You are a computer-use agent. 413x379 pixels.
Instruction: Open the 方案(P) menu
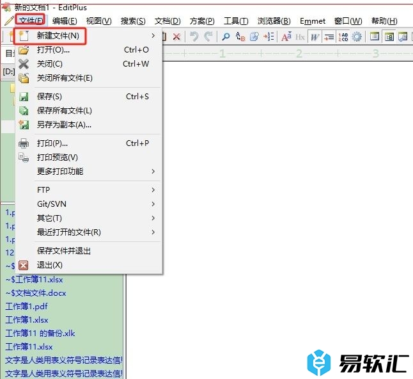point(202,21)
